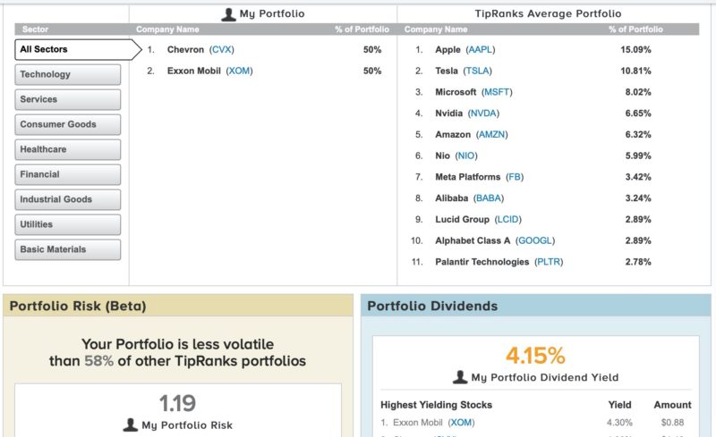Click the 58% volatility percentage
This screenshot has height=437, width=716.
98,361
